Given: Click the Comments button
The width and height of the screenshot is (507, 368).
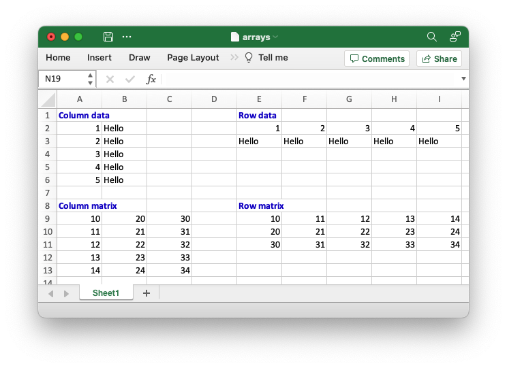Looking at the screenshot, I should coord(377,58).
